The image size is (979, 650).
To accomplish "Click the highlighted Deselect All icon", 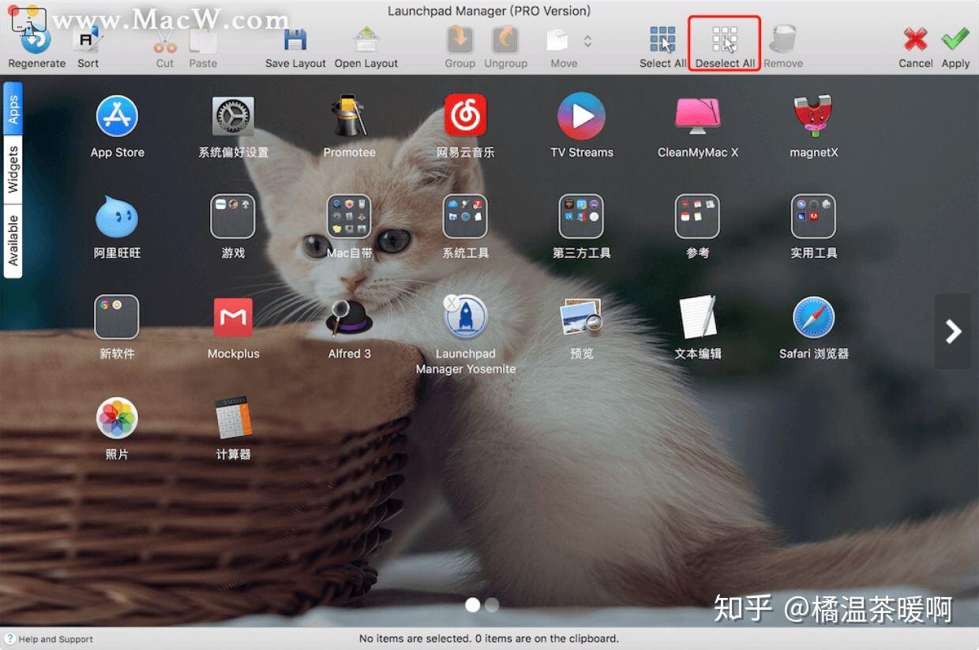I will [723, 38].
